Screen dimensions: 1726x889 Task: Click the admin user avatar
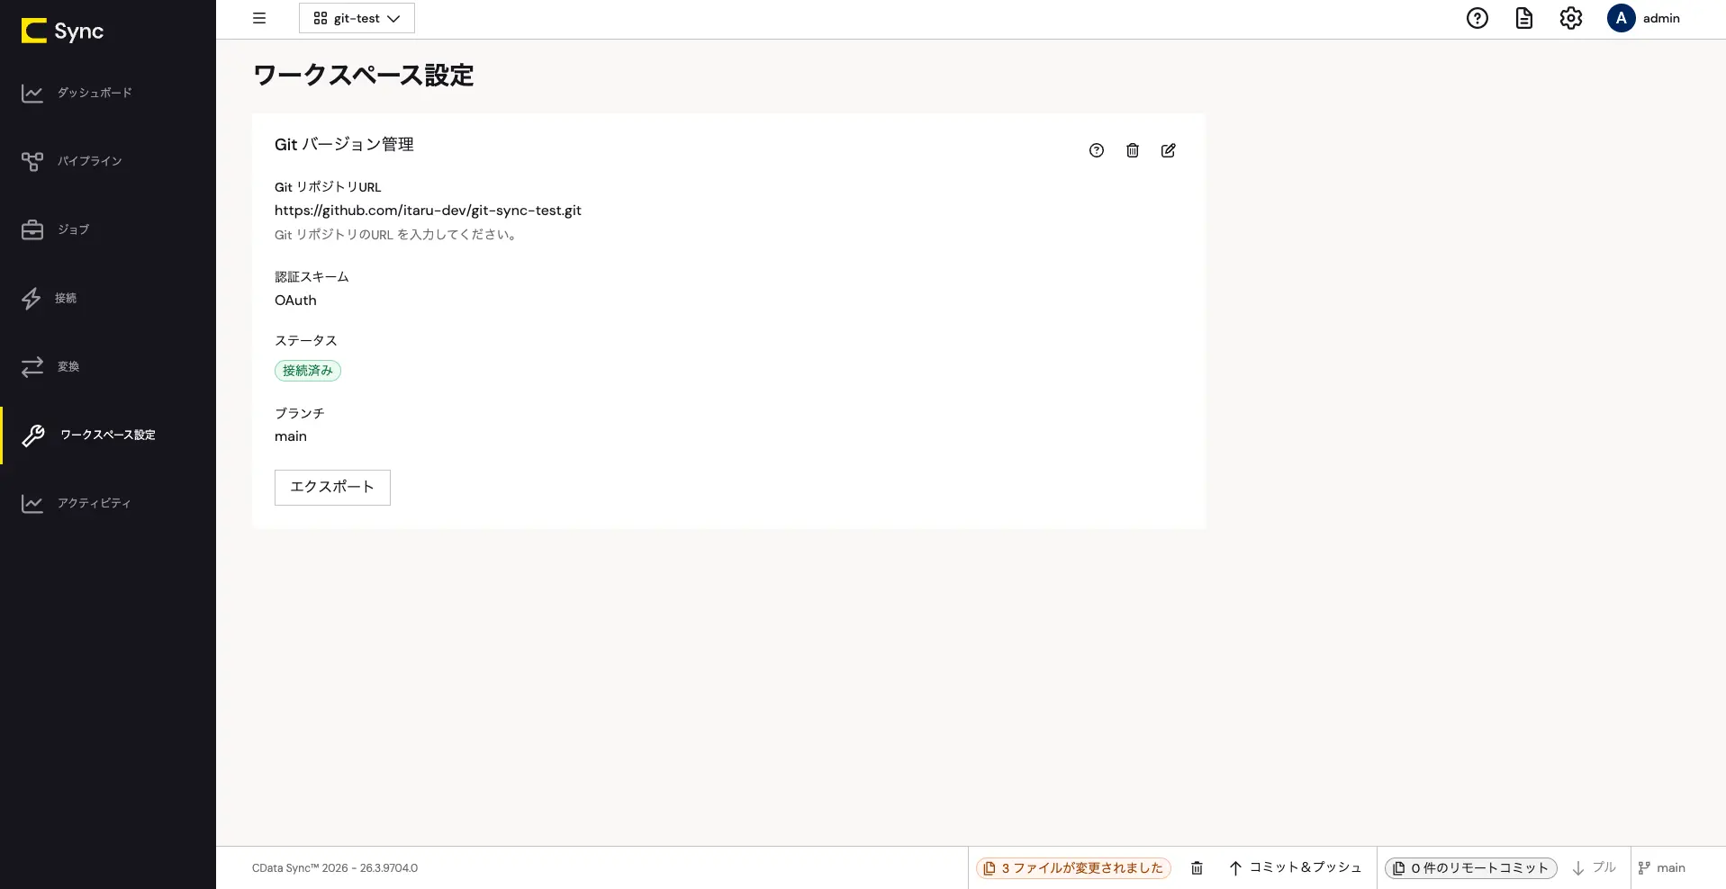(1622, 18)
